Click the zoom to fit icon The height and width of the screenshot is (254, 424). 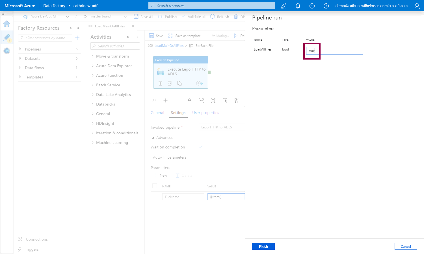tap(213, 101)
